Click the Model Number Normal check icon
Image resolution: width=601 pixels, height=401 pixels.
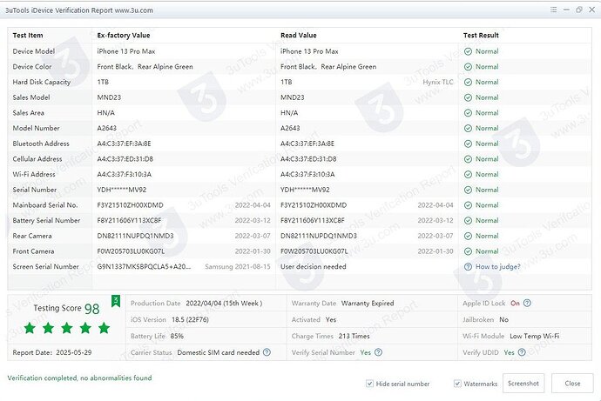(x=468, y=128)
